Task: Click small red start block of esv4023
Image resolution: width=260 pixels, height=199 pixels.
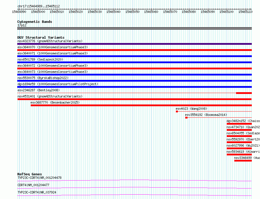Action: (177, 111)
